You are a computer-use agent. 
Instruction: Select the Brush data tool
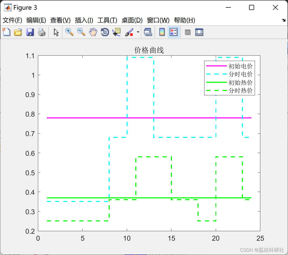coord(129,32)
